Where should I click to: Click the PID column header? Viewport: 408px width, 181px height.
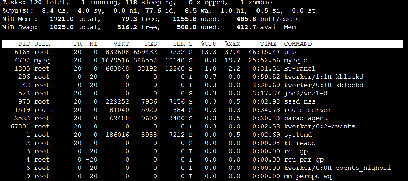(24, 44)
